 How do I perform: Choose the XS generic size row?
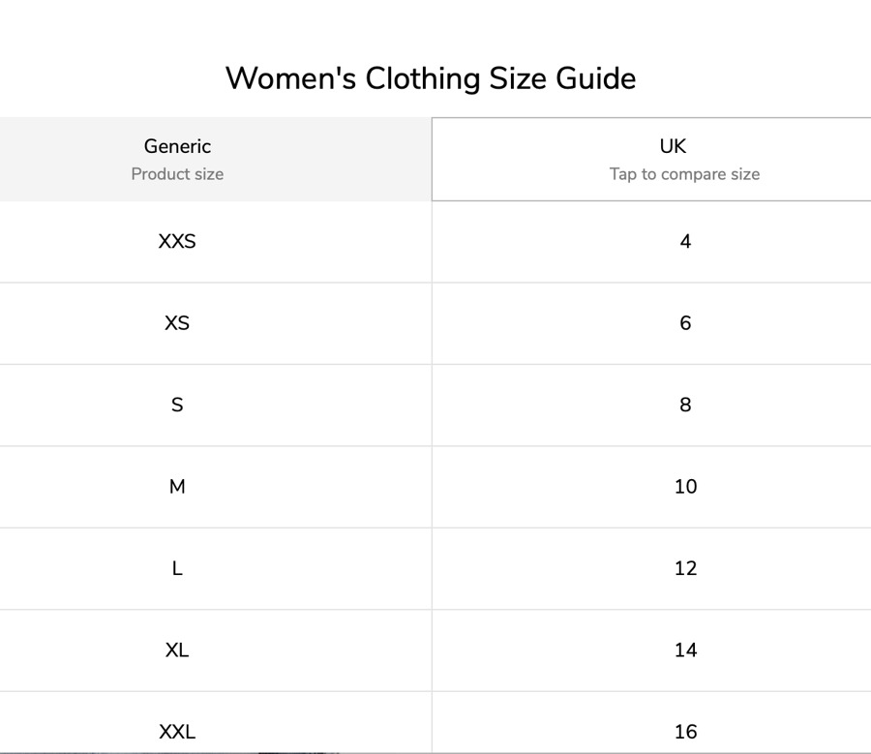tap(177, 323)
